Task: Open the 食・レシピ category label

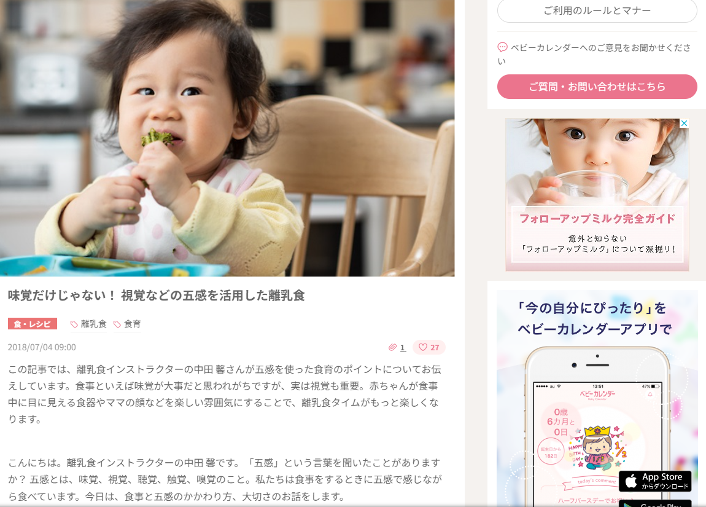Action: (33, 324)
